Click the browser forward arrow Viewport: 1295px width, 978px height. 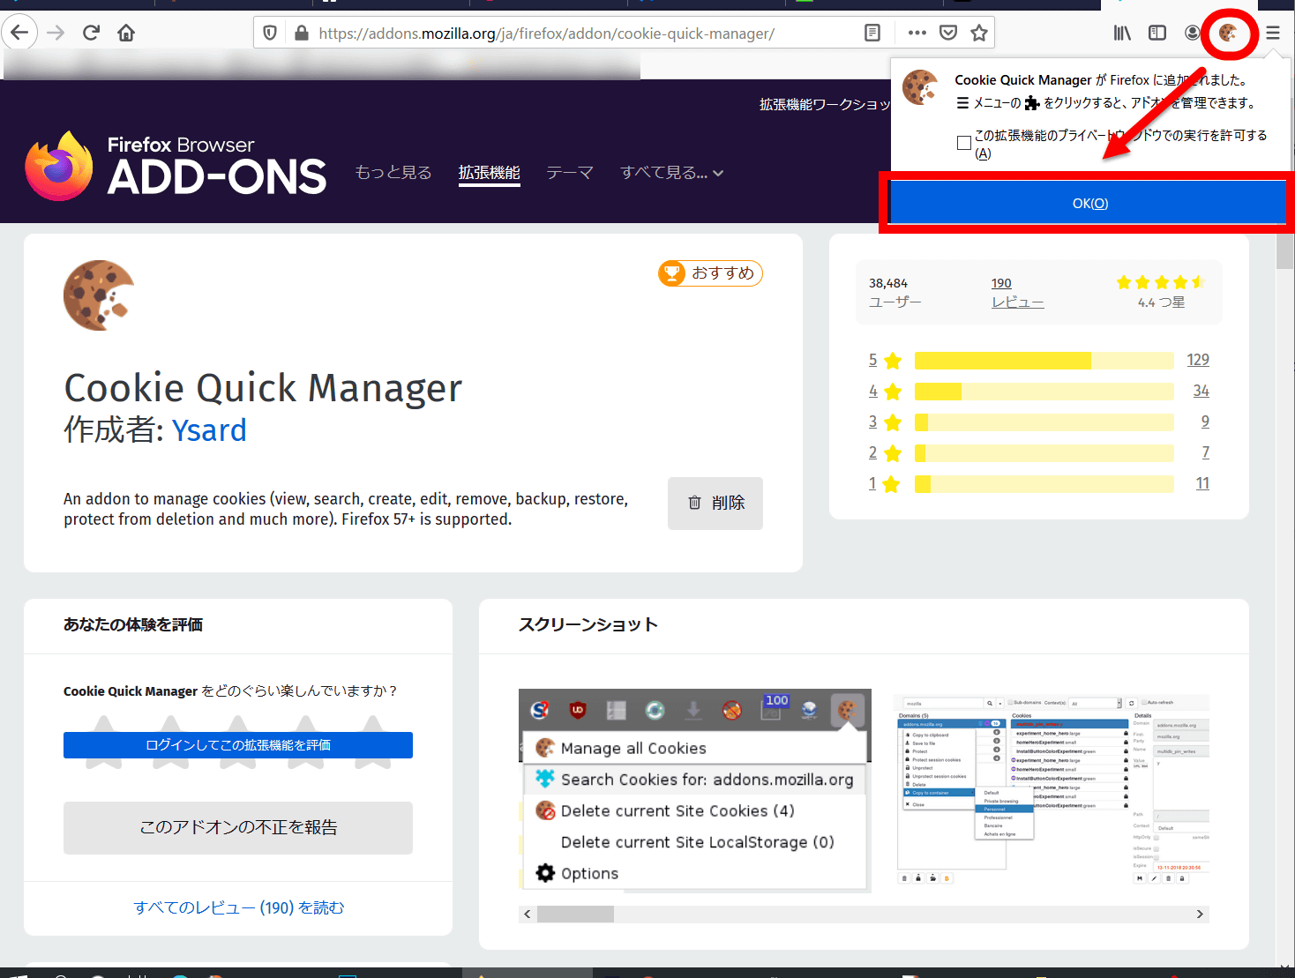(56, 34)
